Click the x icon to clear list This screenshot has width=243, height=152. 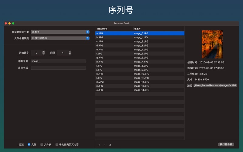[x=110, y=145]
